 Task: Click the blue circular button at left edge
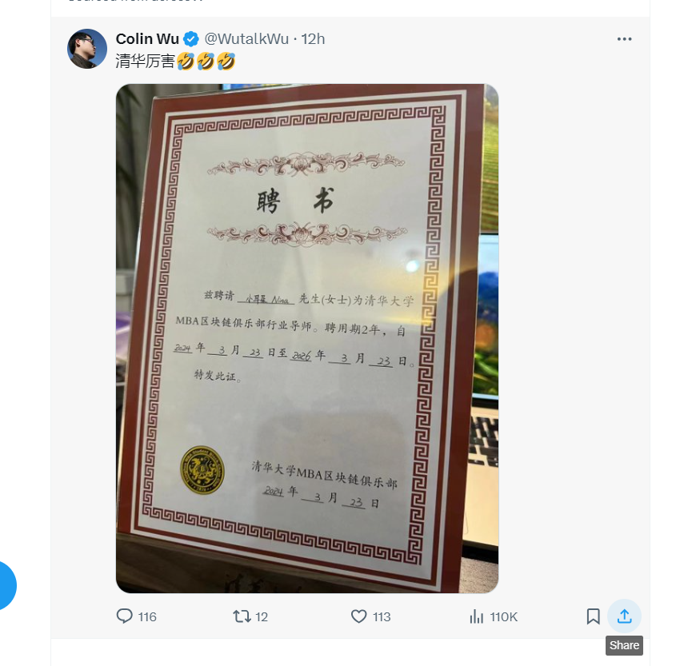click(5, 585)
